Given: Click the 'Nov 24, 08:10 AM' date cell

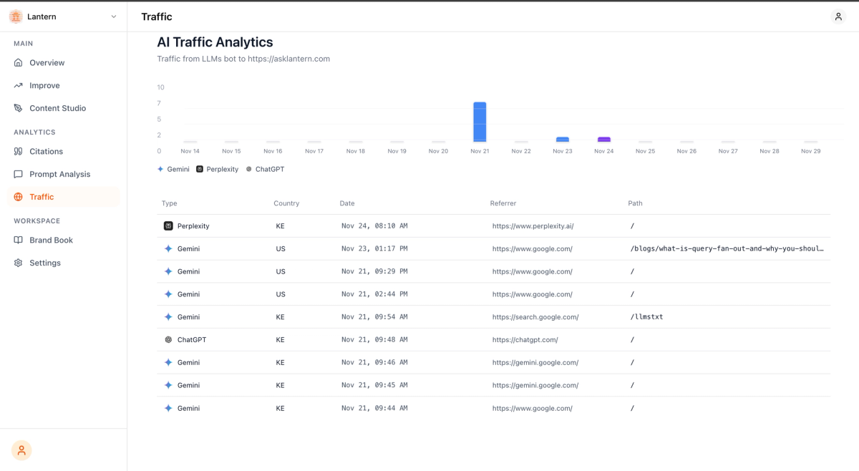Looking at the screenshot, I should (x=374, y=226).
